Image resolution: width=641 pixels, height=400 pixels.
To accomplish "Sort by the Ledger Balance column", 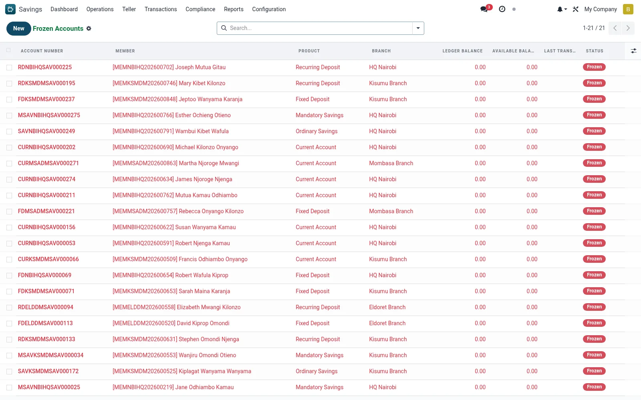I will pyautogui.click(x=462, y=51).
